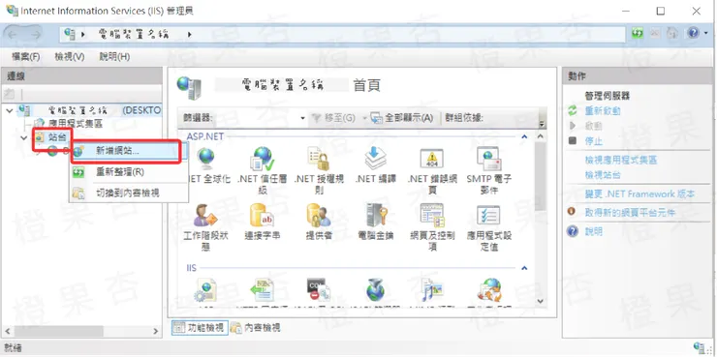
Task: Click the forward navigation arrow
Action: [36, 35]
